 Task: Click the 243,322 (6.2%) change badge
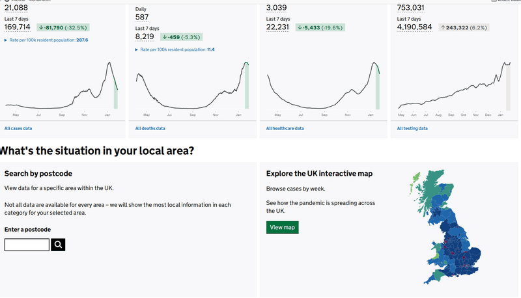click(x=464, y=27)
